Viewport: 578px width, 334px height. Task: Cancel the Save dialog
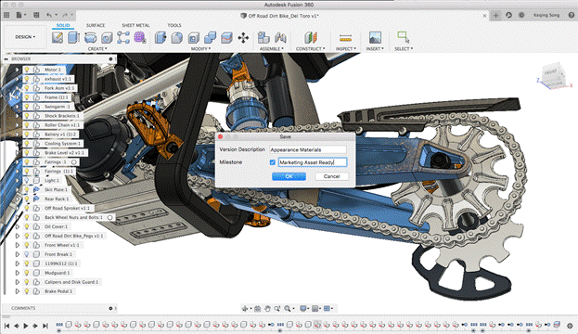coord(332,176)
